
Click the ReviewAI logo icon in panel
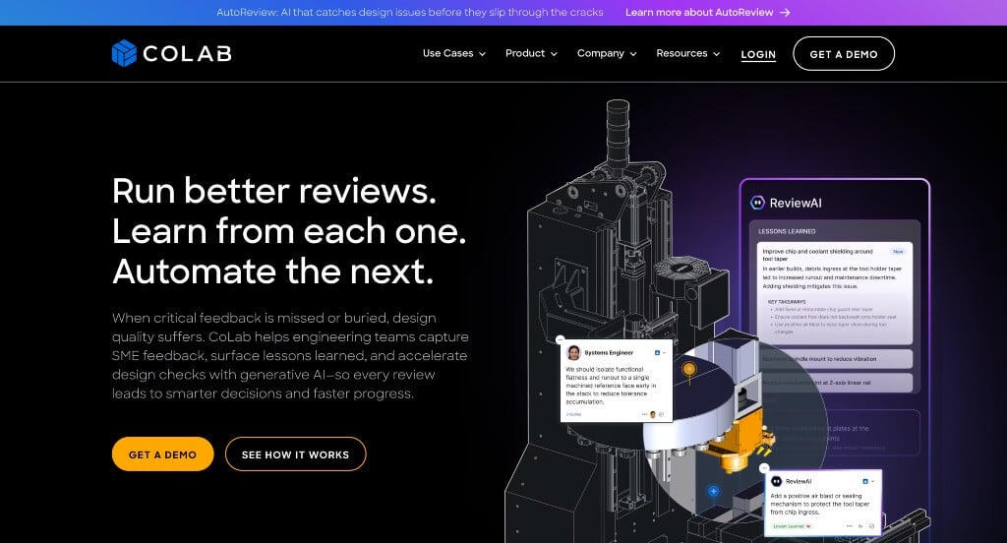pyautogui.click(x=758, y=203)
